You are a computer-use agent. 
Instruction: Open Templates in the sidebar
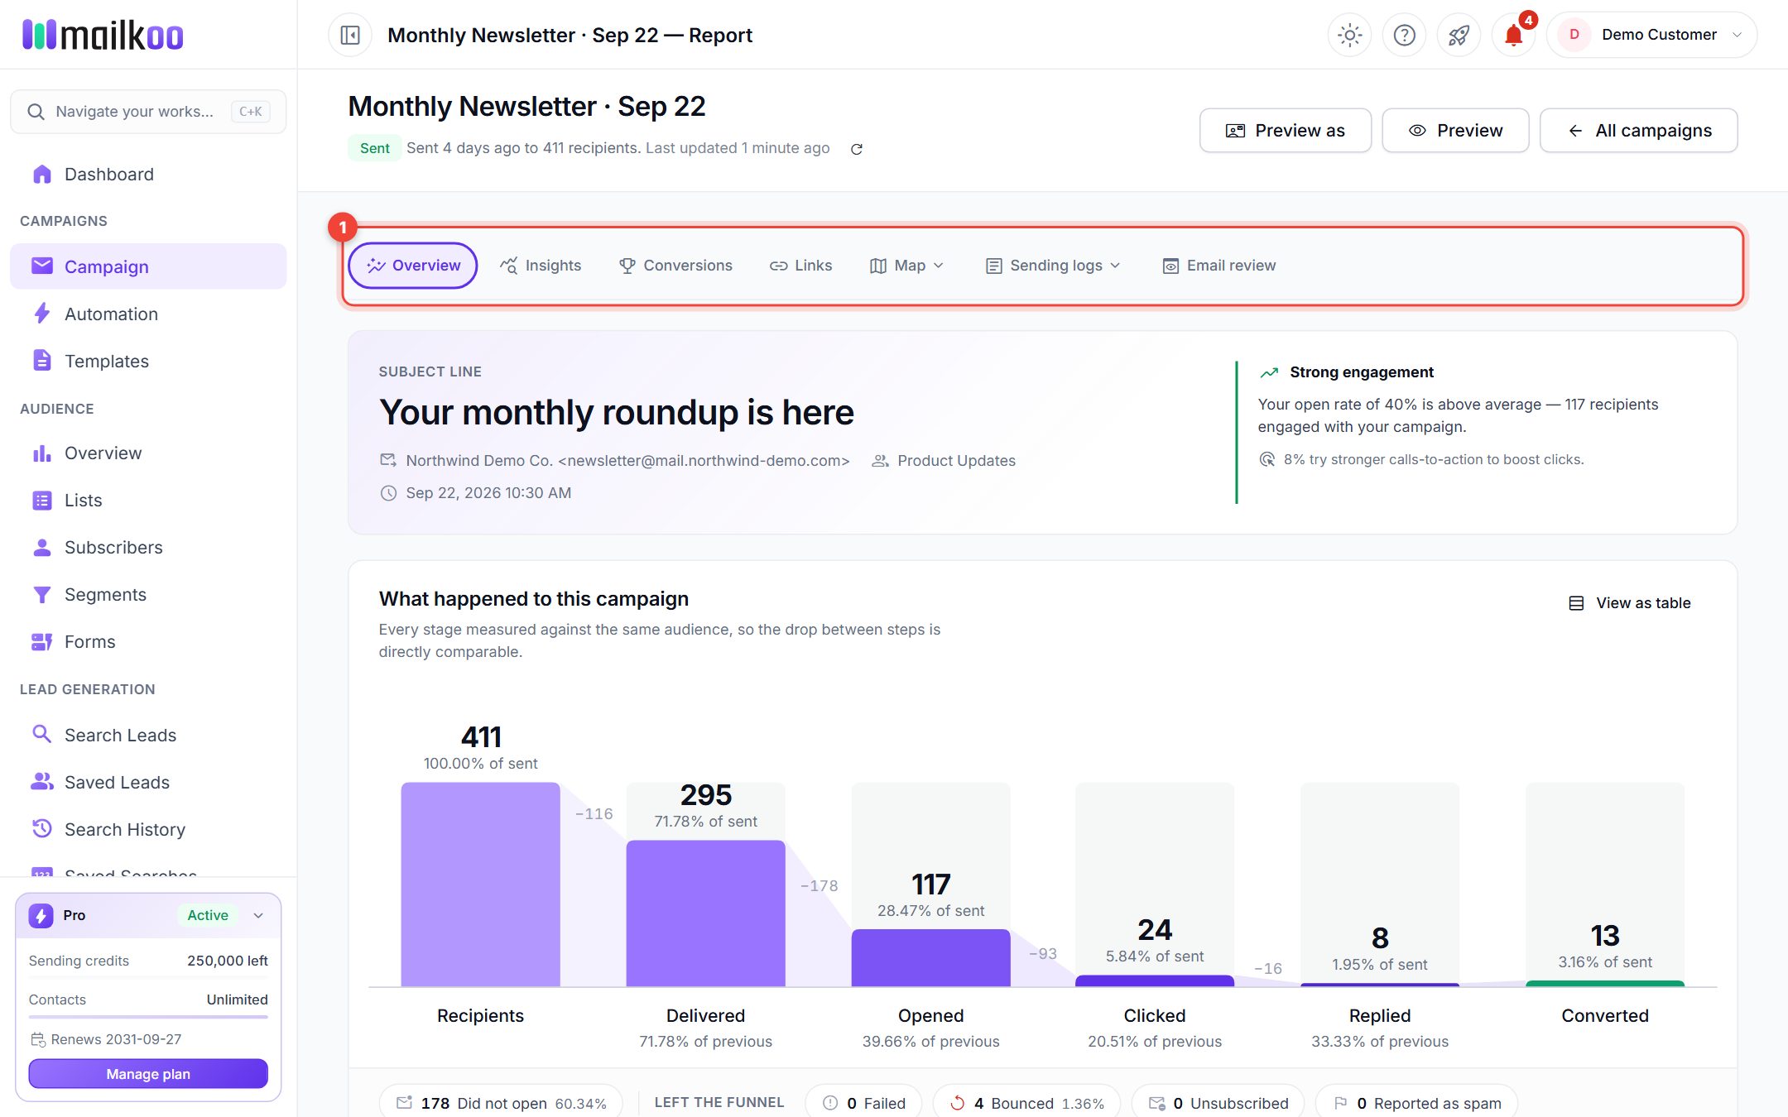(148, 361)
